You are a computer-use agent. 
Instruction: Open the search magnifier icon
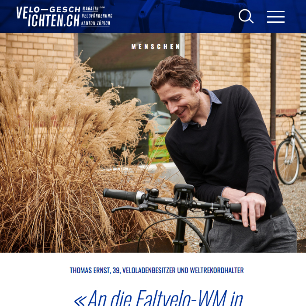point(246,17)
